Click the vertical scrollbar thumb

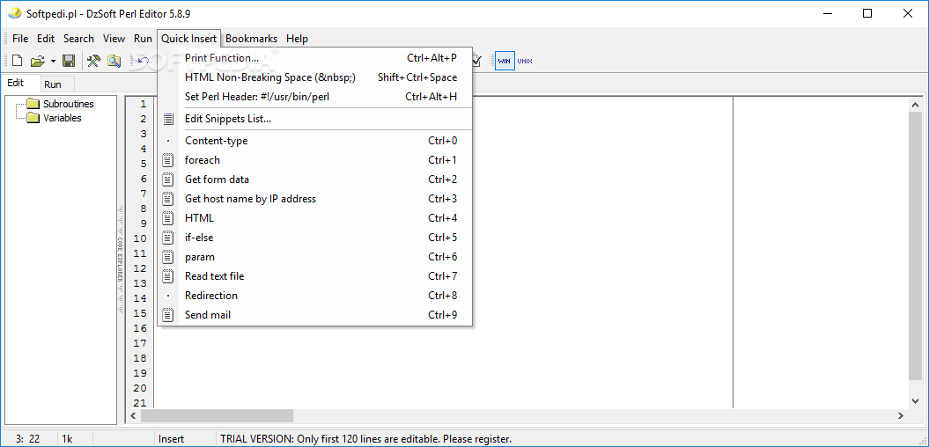[x=916, y=245]
